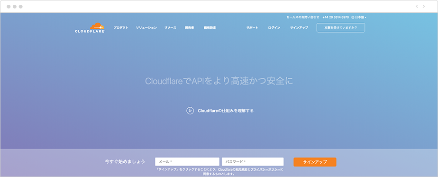Open the 日本語 language selector
This screenshot has height=177, width=438.
(x=359, y=18)
